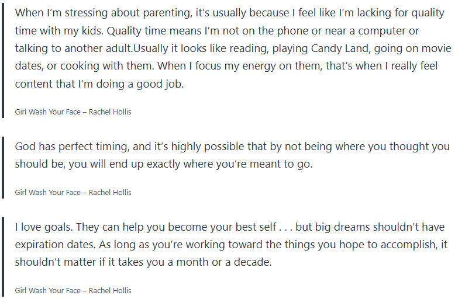Click the citation under the parenting quote

coord(73,112)
